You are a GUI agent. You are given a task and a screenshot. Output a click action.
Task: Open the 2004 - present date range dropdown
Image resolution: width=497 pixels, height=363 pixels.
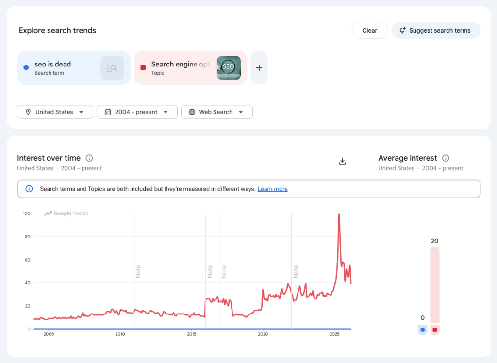point(137,112)
